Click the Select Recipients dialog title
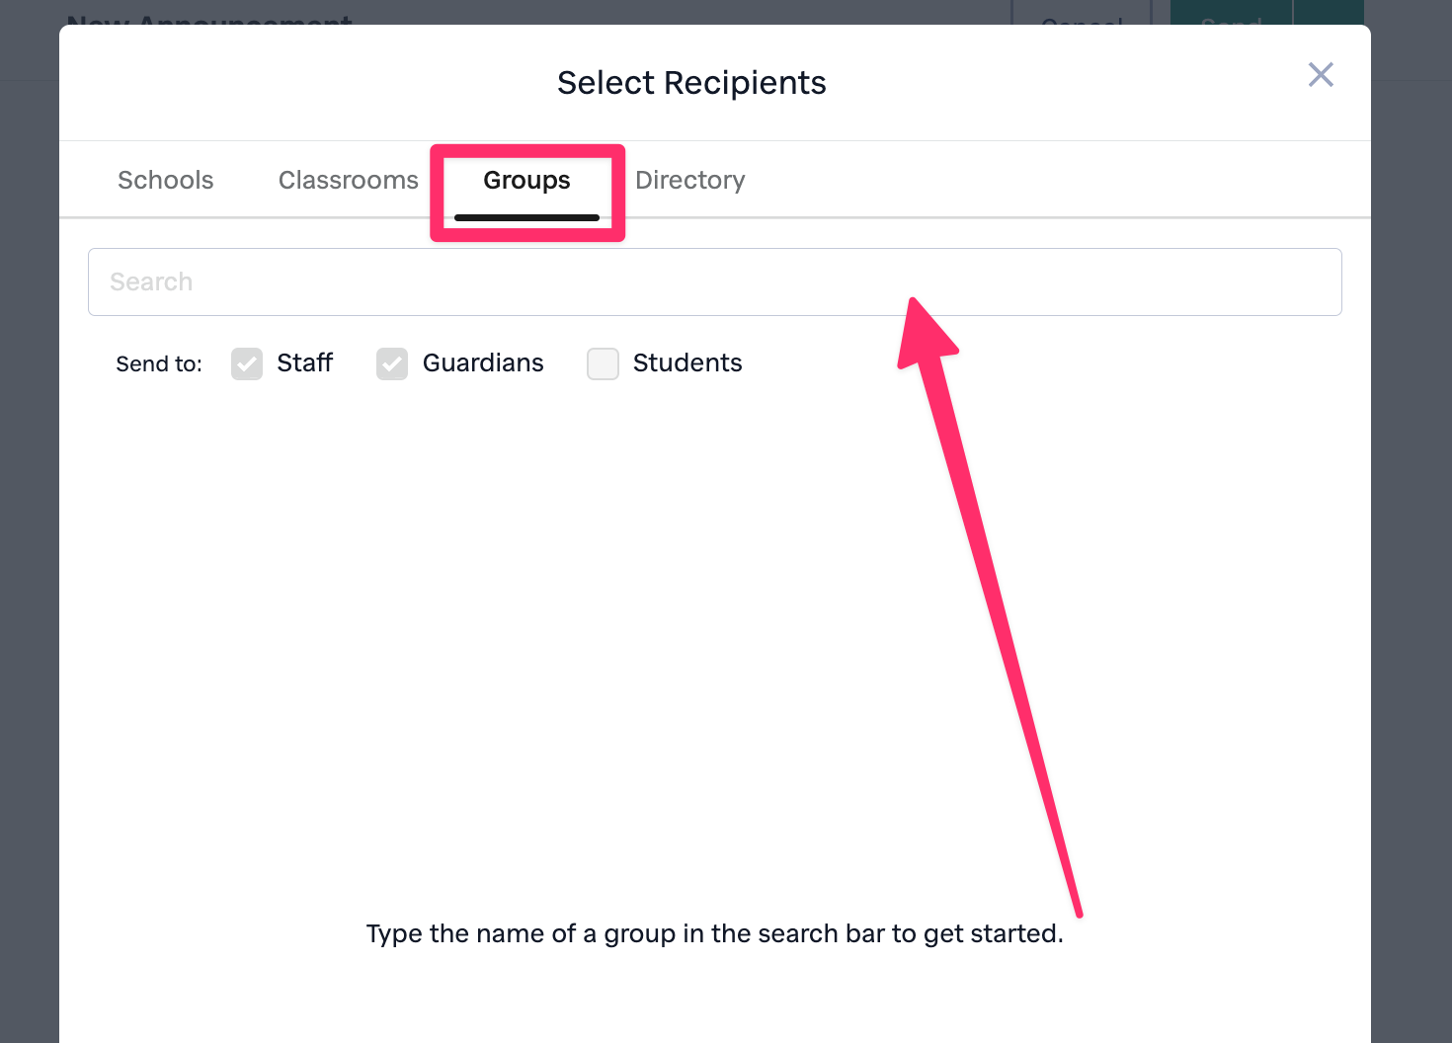 [x=691, y=83]
